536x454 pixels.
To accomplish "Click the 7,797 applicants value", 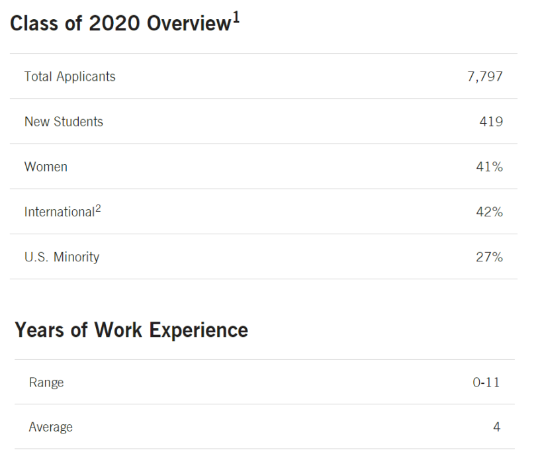I will click(x=484, y=77).
